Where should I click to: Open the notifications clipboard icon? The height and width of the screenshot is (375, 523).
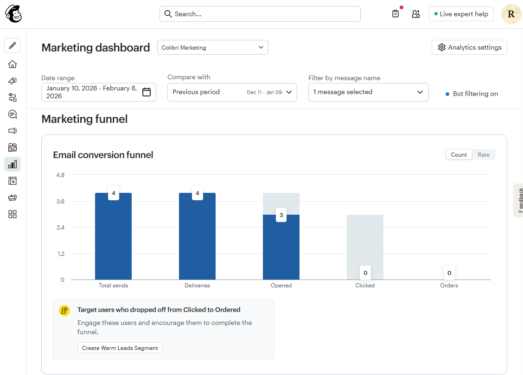coord(395,13)
